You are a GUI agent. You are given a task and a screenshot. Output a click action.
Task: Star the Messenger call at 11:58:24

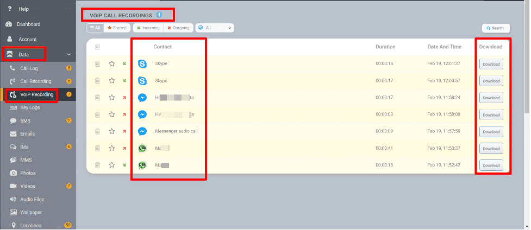click(x=112, y=98)
